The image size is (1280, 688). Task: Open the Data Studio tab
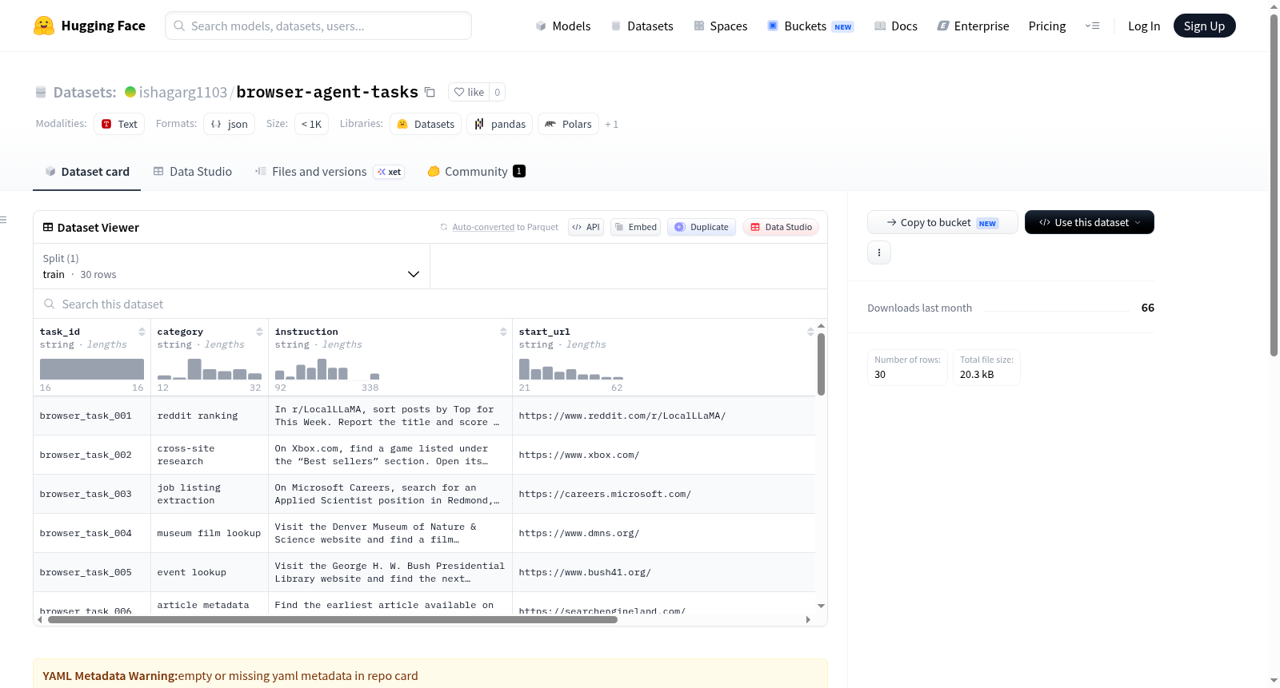pyautogui.click(x=193, y=172)
